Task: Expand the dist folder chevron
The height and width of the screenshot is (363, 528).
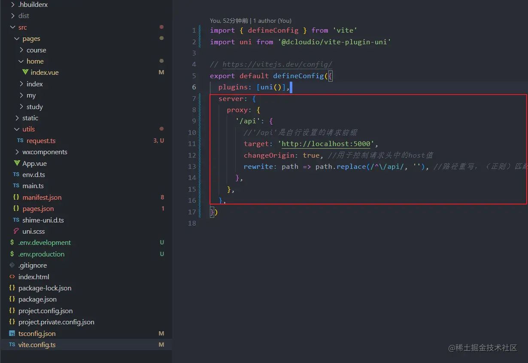Action: click(x=12, y=16)
